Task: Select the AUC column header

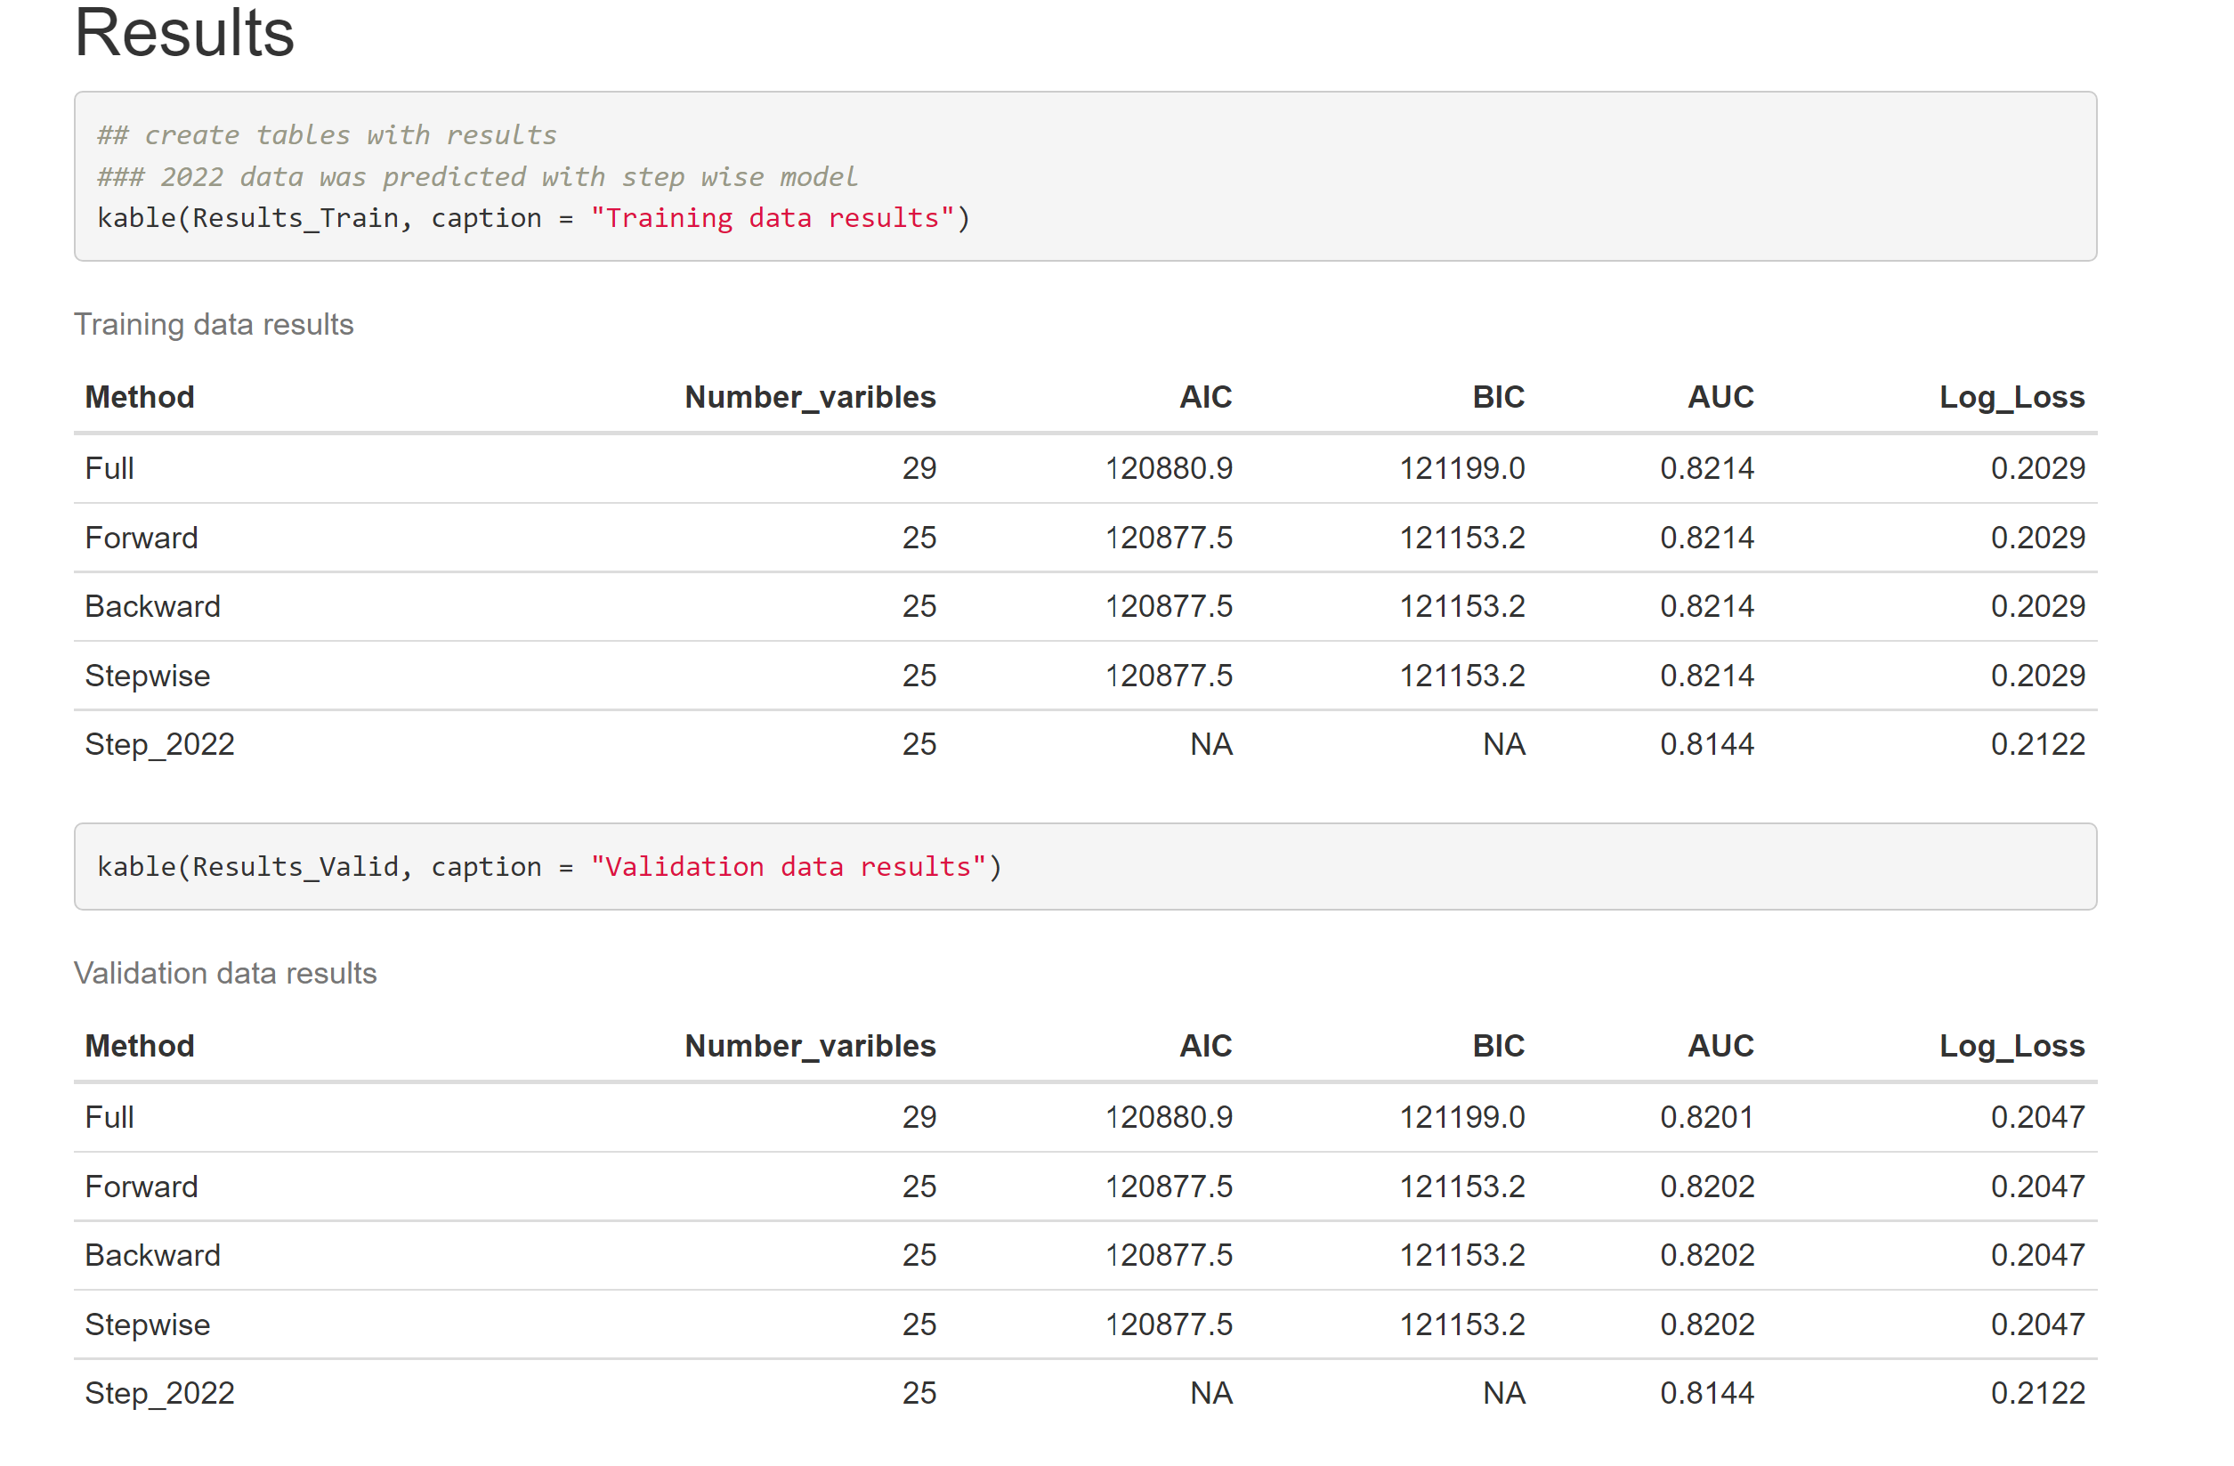Action: 1720,396
